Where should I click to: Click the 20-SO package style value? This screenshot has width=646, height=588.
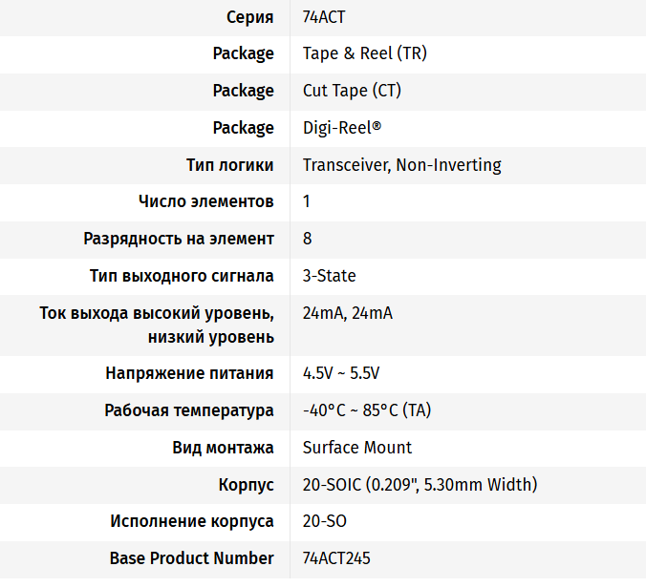tap(324, 522)
